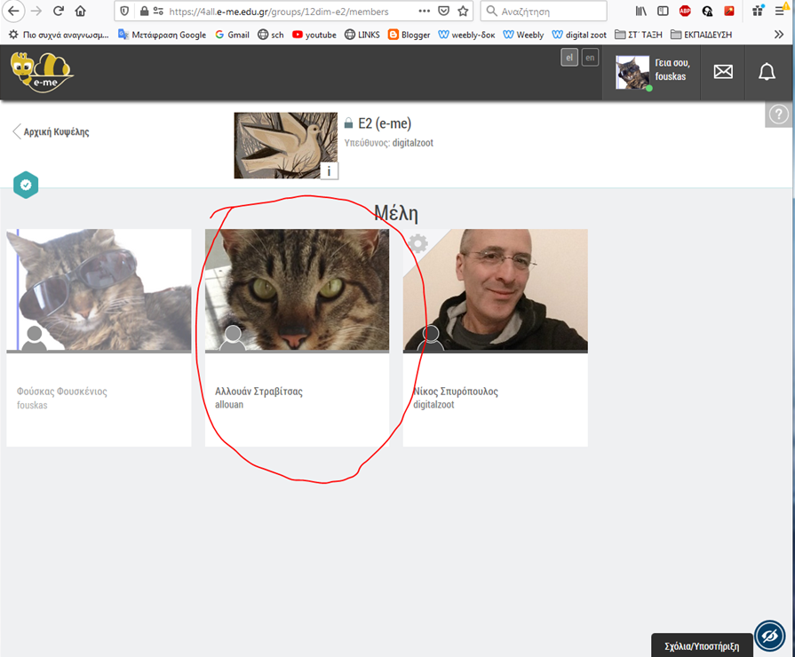Open browser home page icon
Screen dimensions: 795x657
(80, 12)
